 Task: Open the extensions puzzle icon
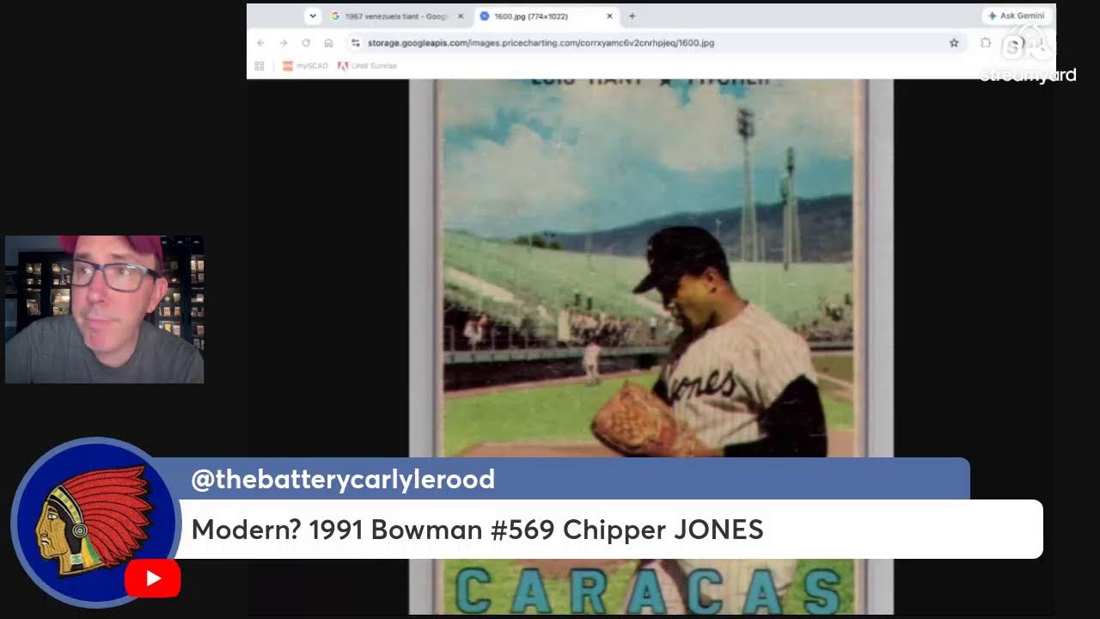[985, 42]
